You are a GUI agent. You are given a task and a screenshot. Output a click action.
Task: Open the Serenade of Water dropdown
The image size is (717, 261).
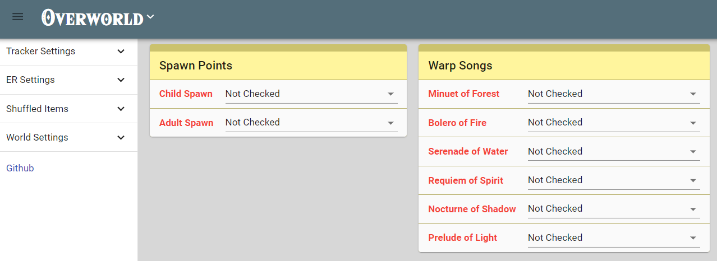[x=613, y=151]
